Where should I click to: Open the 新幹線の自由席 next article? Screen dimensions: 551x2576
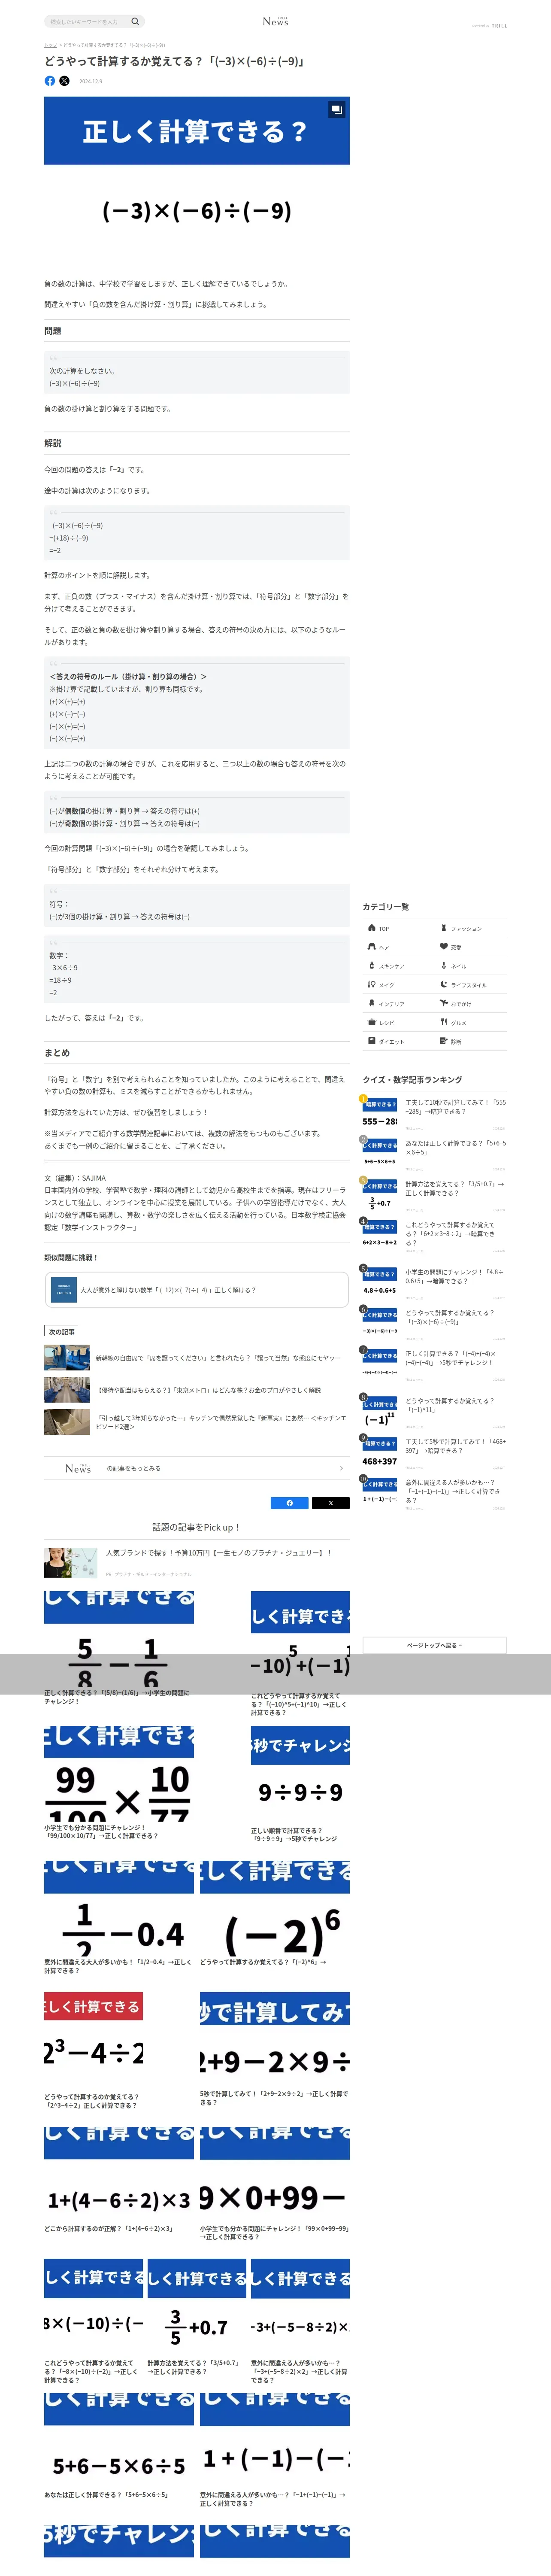196,1357
